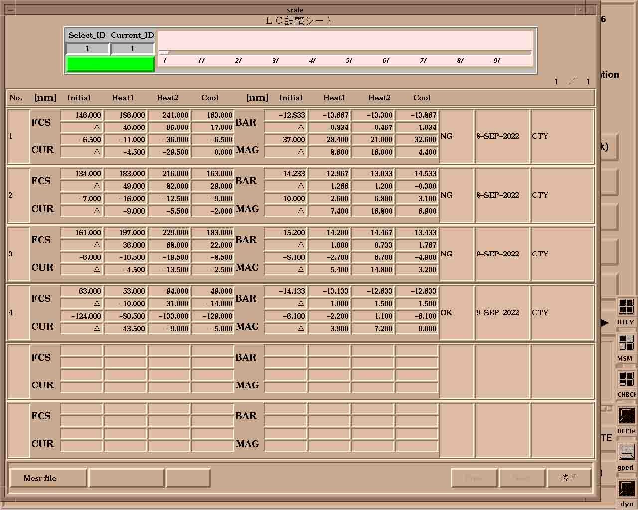Click the Select_ID value field
This screenshot has height=510, width=638.
[88, 48]
